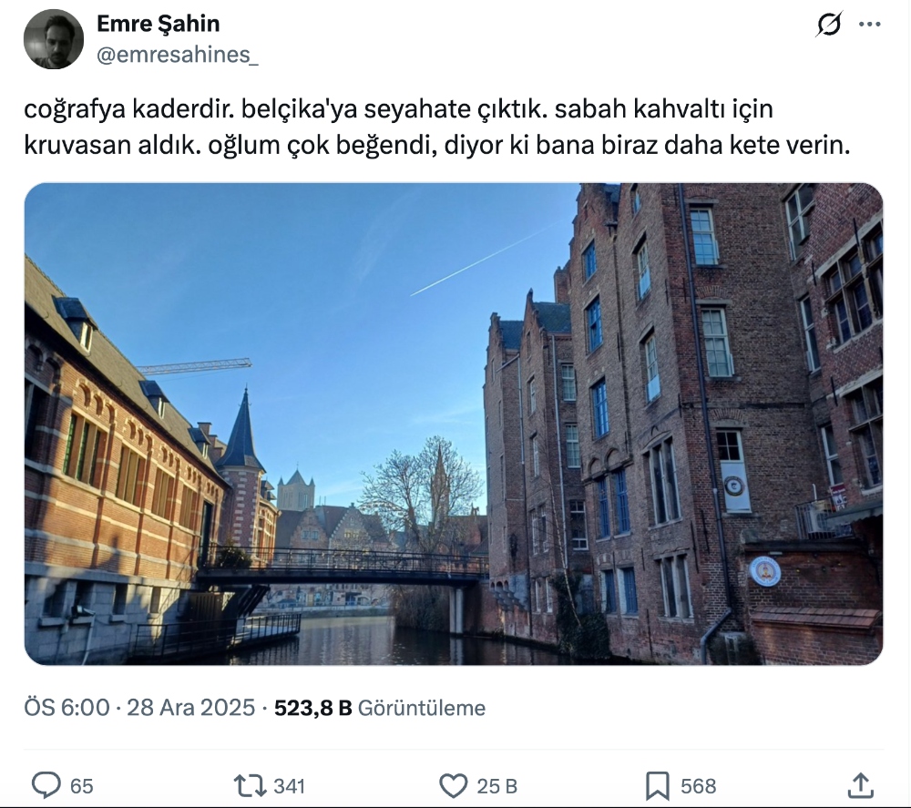Open the Grok slash-circle icon
This screenshot has height=808, width=911.
pos(828,25)
